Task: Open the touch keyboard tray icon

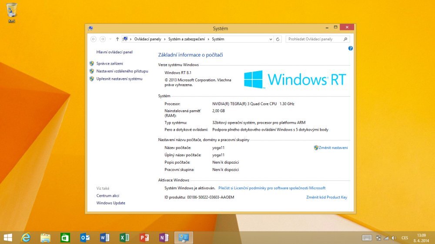Action: 367,238
